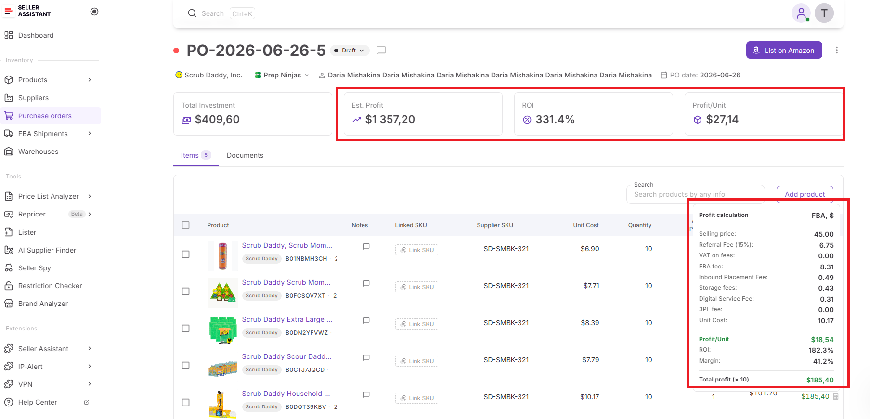Viewport: 870px width, 419px height.
Task: Open the Draft status dropdown
Action: point(350,51)
